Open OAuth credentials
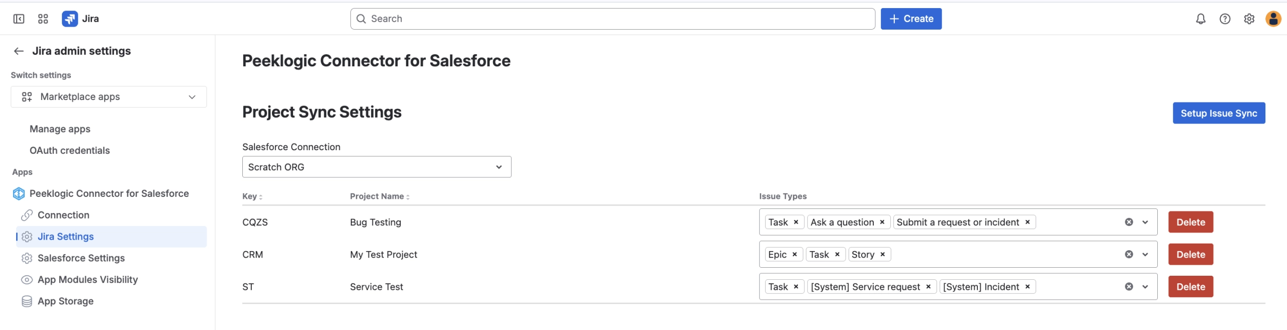The height and width of the screenshot is (330, 1287). pos(69,151)
